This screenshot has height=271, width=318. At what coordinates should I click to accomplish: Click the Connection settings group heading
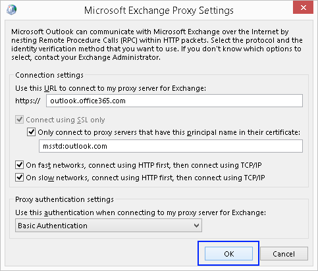49,75
